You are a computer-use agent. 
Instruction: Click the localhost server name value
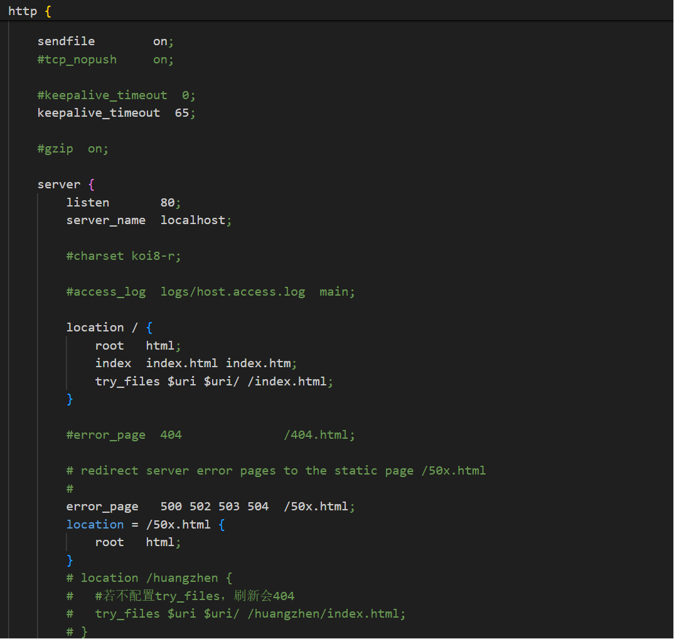tap(193, 220)
